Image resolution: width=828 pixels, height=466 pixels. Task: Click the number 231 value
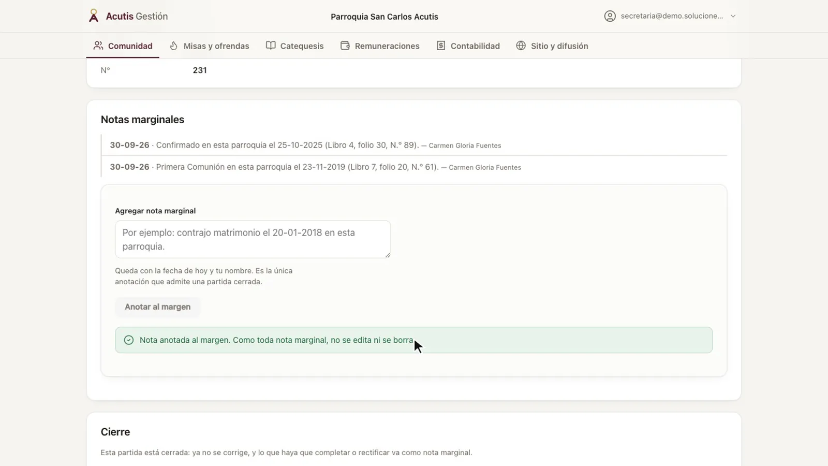200,70
